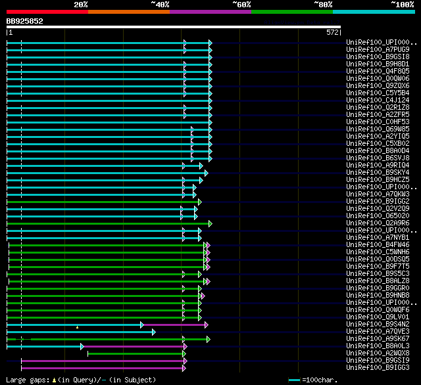This screenshot has width=421, height=385.
Task: Click the UniRef100_B9S5C3 label
Action: click(x=378, y=274)
